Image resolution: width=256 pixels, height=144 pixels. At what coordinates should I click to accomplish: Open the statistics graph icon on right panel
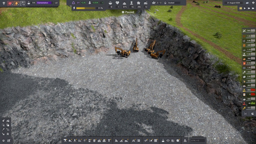tap(245, 113)
